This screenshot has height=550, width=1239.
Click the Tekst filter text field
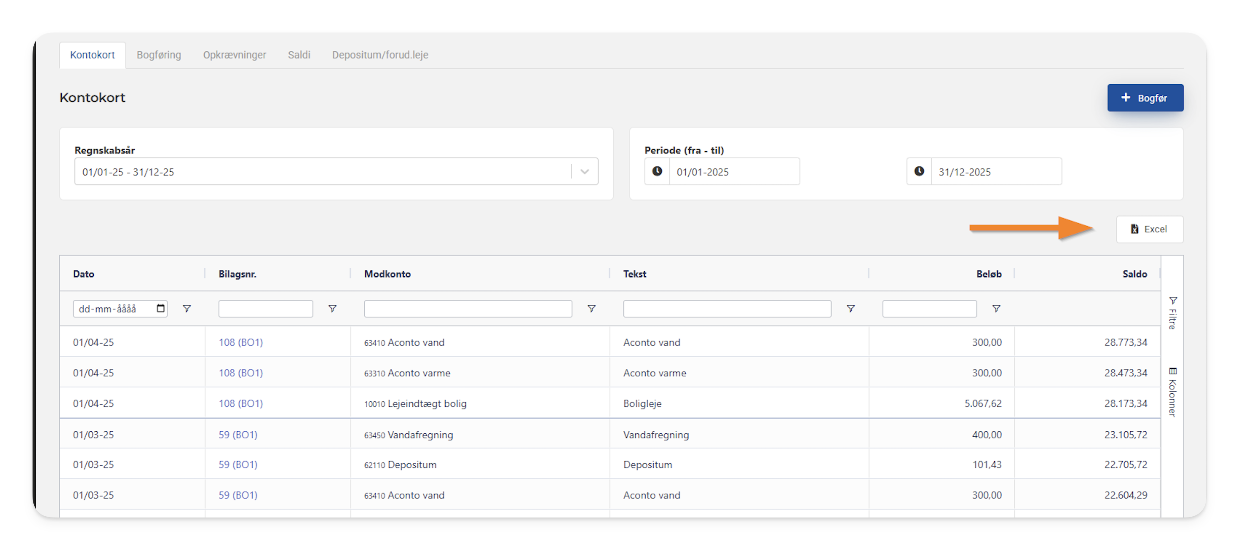coord(727,309)
